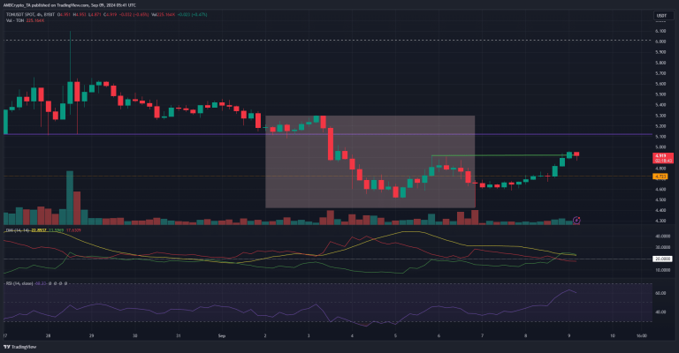Select the RSI (14, close) indicator legend

[x=25, y=282]
